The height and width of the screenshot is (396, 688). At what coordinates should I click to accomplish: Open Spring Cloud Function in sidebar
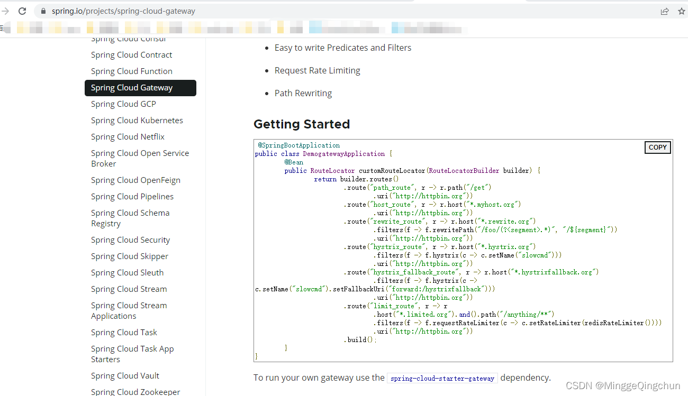132,71
